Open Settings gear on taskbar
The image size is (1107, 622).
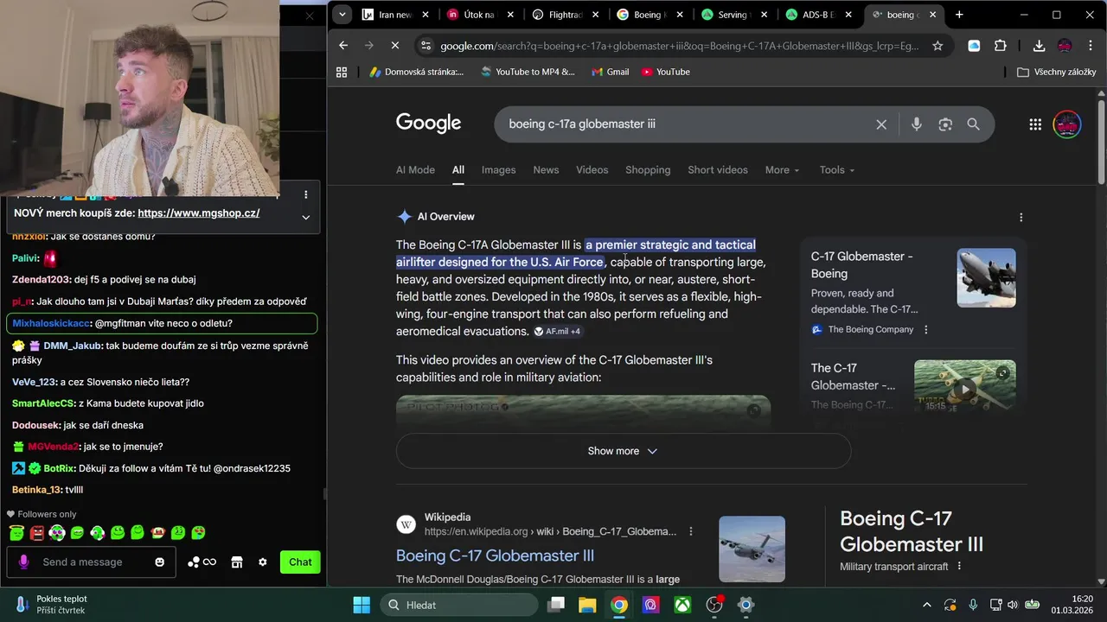click(x=745, y=605)
